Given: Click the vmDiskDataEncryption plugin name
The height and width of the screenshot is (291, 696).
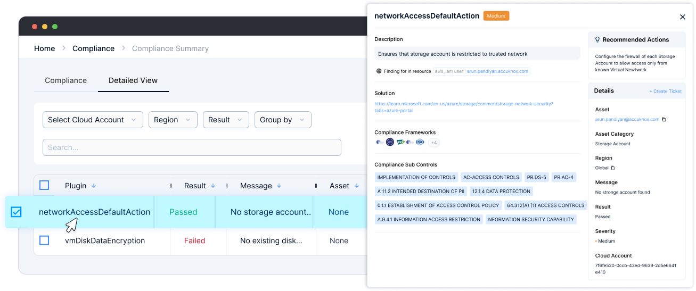Looking at the screenshot, I should point(105,240).
